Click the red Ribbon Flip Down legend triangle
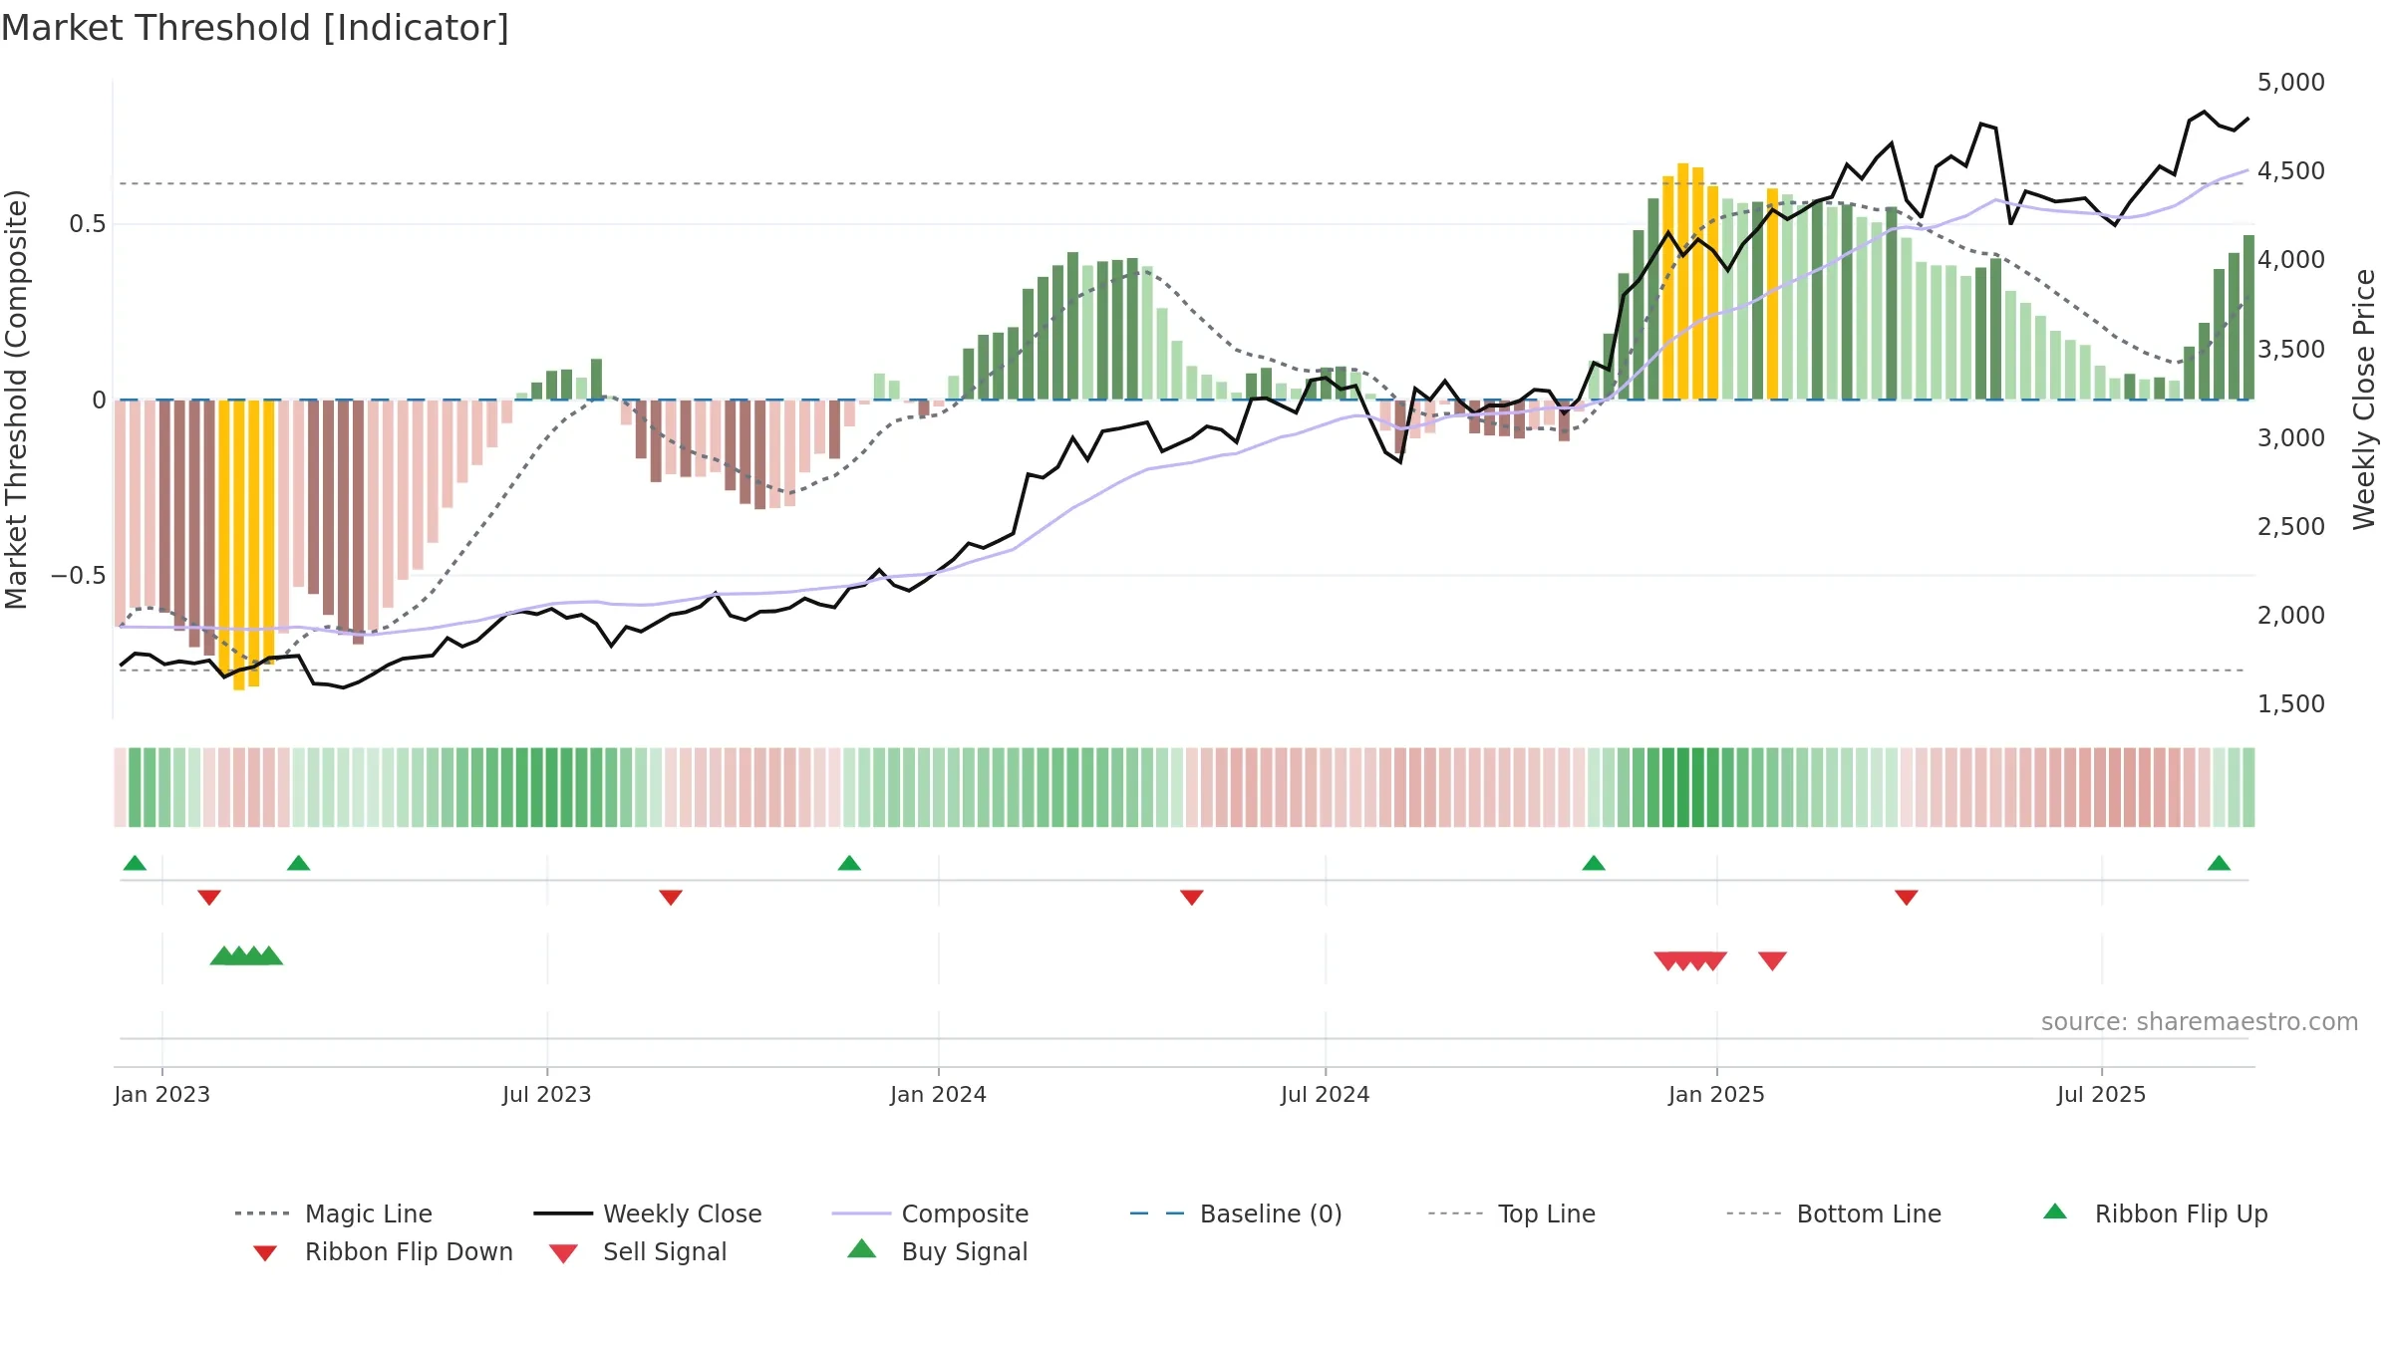The height and width of the screenshot is (1345, 2392). (x=265, y=1253)
